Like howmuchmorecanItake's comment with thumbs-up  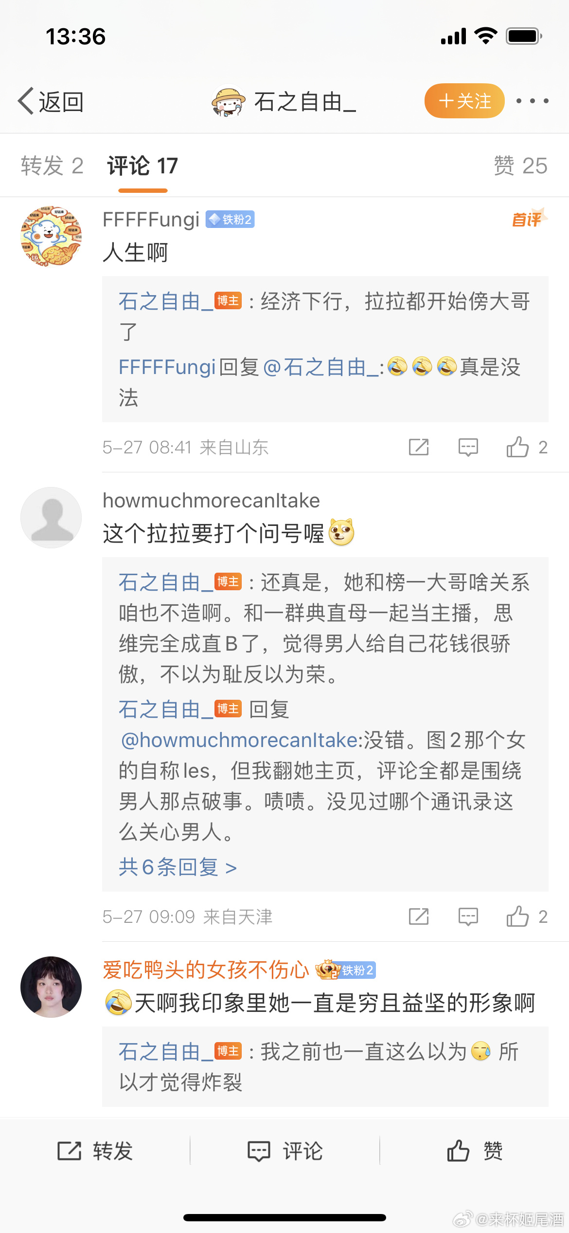(x=517, y=916)
